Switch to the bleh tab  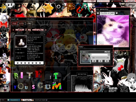tap(15, 23)
